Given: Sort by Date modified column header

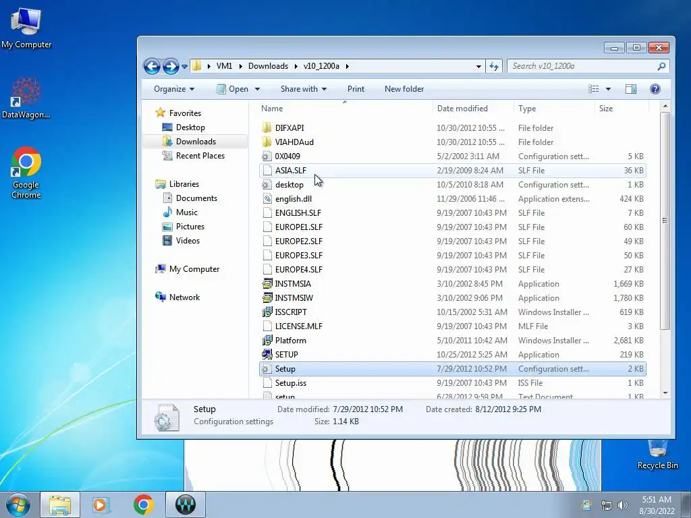Looking at the screenshot, I should tap(462, 109).
